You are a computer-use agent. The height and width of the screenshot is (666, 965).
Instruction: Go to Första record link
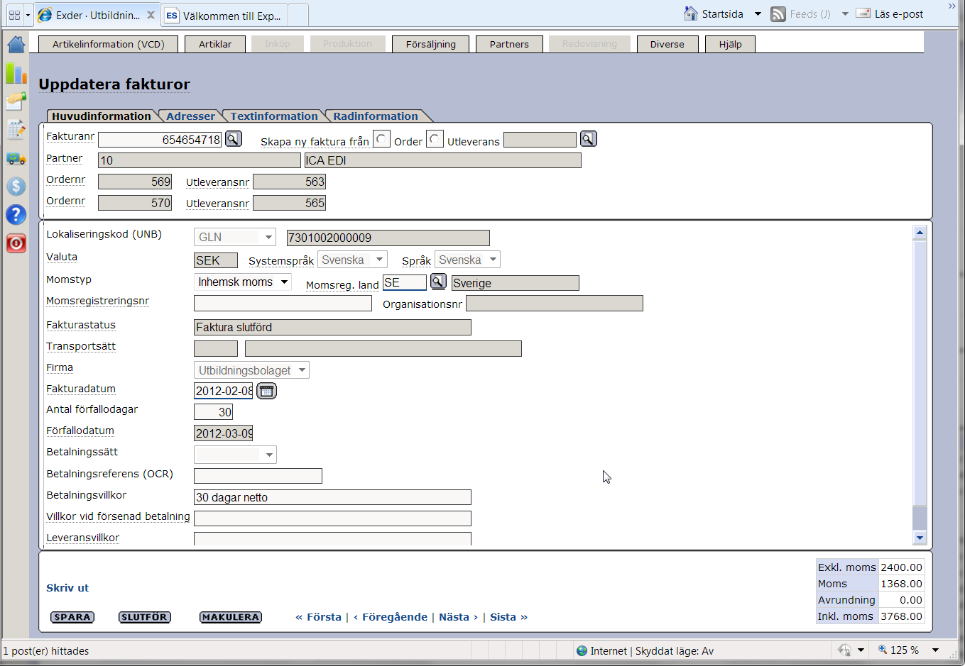tap(318, 617)
